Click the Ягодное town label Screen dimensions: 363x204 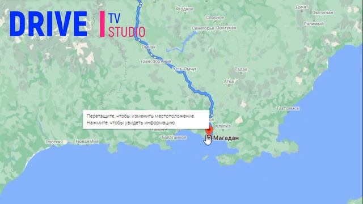point(184,9)
